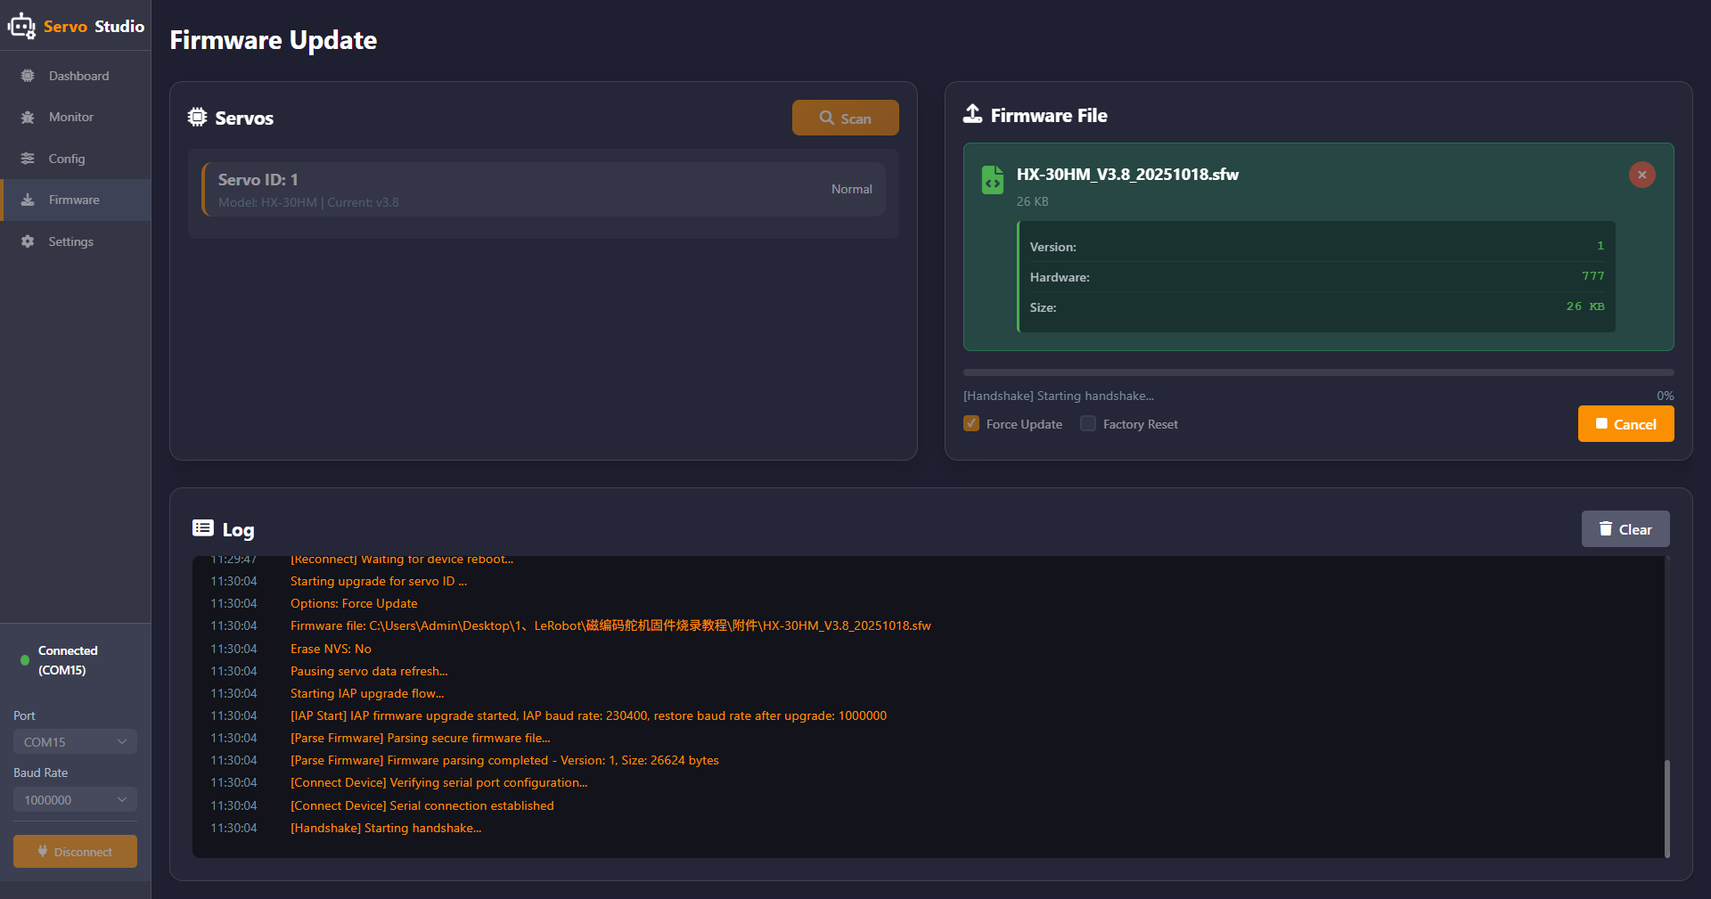Enable the Factory Reset checkbox
This screenshot has height=899, width=1711.
(1088, 424)
